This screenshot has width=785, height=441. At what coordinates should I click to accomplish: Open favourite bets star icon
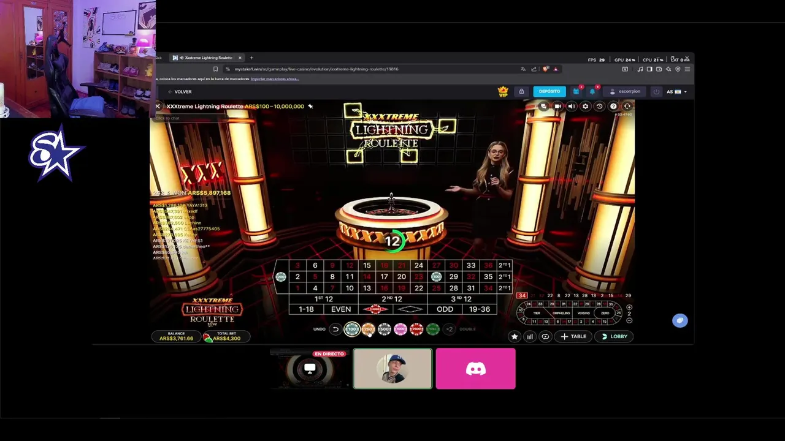coord(515,336)
